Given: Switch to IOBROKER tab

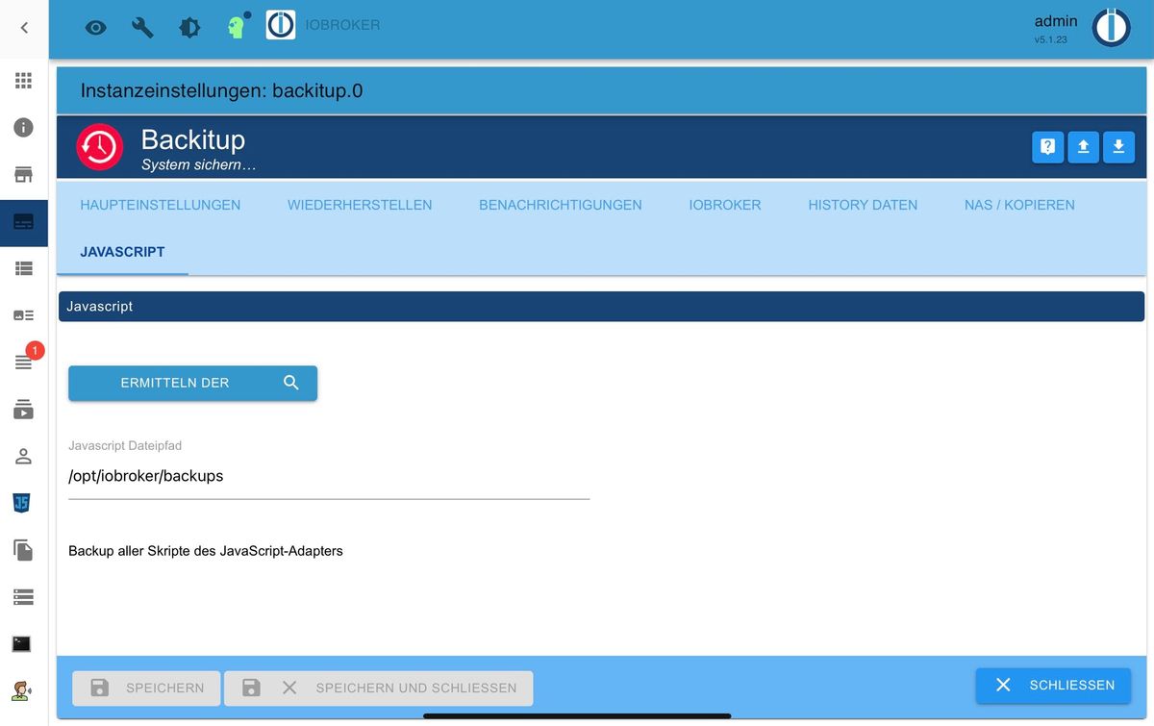Looking at the screenshot, I should [x=725, y=205].
